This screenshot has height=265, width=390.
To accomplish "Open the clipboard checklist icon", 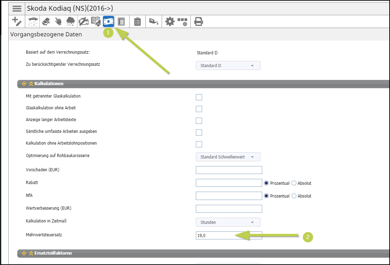I will [137, 21].
